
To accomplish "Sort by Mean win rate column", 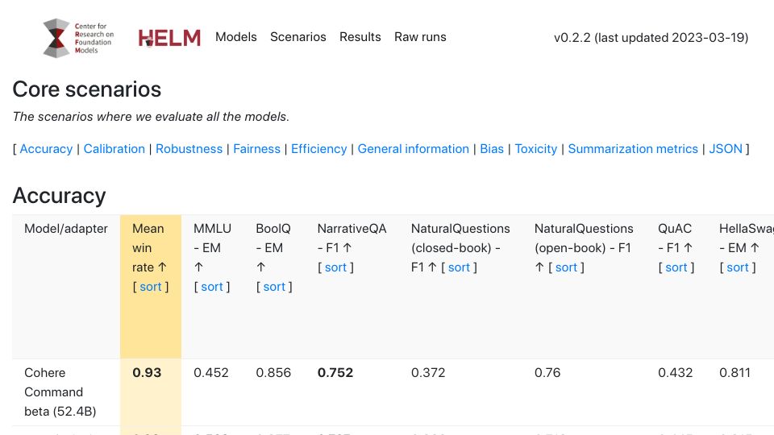I will point(151,287).
